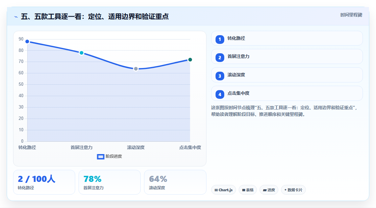Viewport: 376px width, 208px height.
Task: Click the 滚动深度 x-axis label
Action: (136, 147)
